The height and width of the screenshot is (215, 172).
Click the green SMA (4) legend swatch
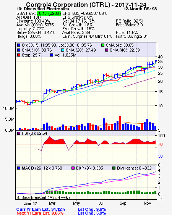coord(103,45)
